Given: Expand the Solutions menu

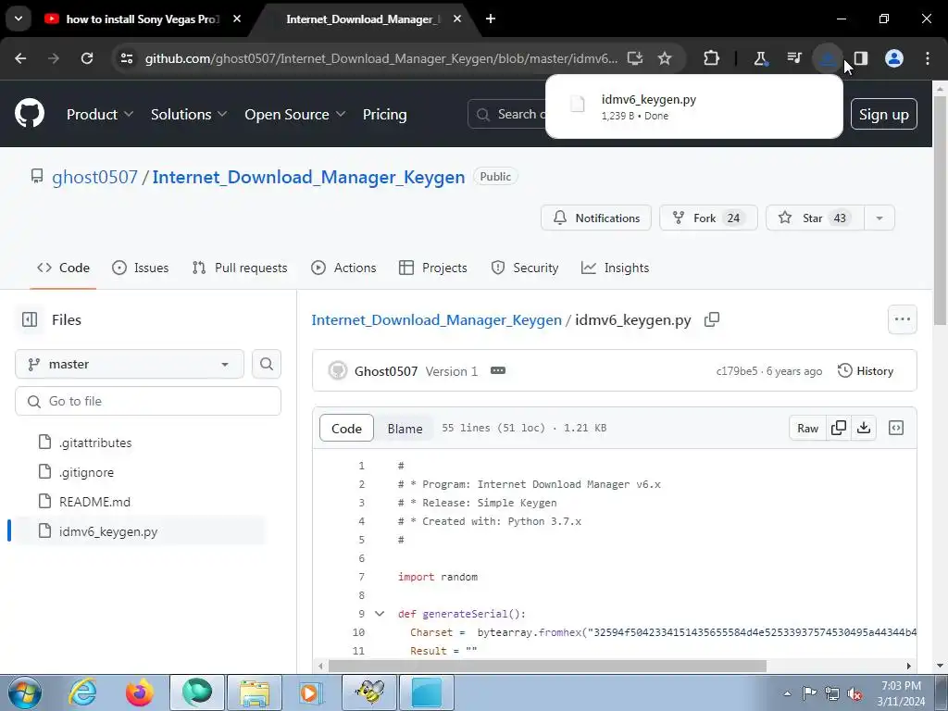Looking at the screenshot, I should click(x=189, y=114).
